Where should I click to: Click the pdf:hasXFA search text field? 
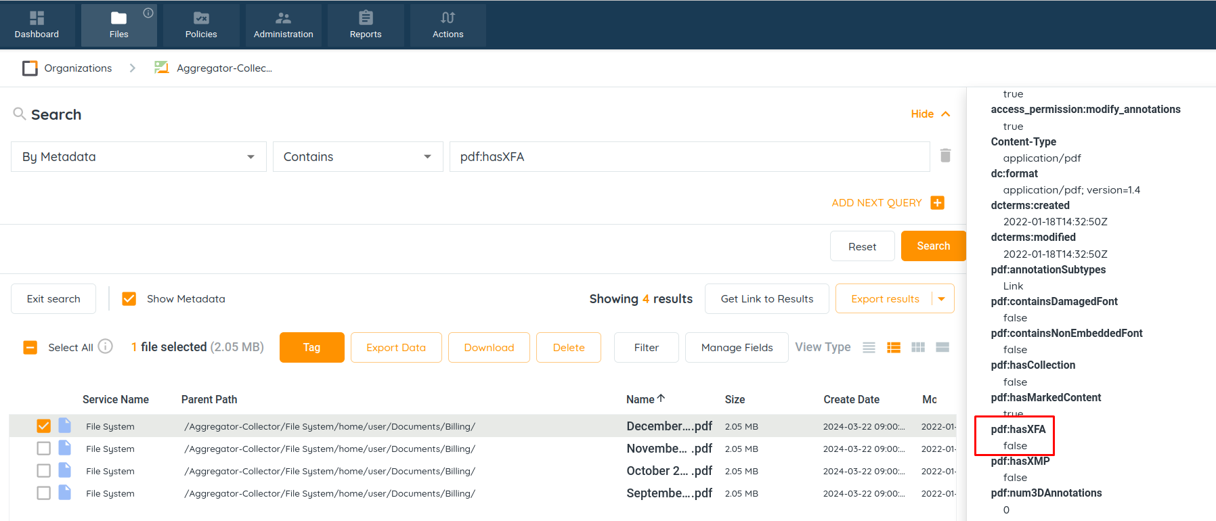pyautogui.click(x=689, y=156)
